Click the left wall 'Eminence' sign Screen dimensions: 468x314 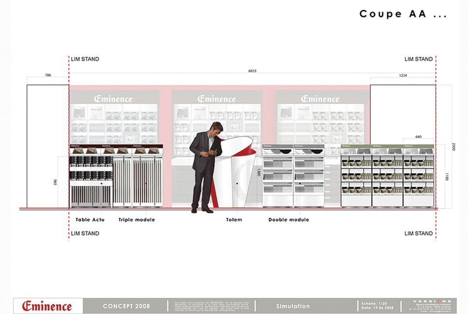point(113,99)
